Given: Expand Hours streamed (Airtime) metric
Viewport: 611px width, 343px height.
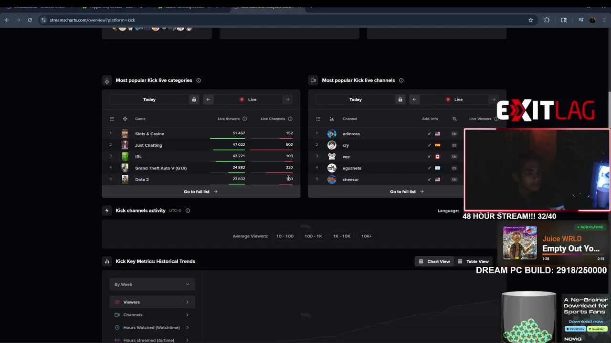Looking at the screenshot, I should click(152, 340).
